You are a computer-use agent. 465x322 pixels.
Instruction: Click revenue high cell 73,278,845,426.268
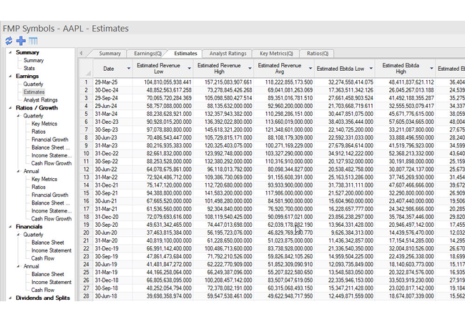223,90
